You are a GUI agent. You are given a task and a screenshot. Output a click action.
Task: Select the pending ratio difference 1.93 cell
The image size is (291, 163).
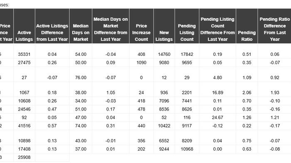274,93
